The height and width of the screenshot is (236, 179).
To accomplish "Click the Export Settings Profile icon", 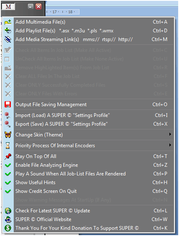I will click(x=7, y=124).
